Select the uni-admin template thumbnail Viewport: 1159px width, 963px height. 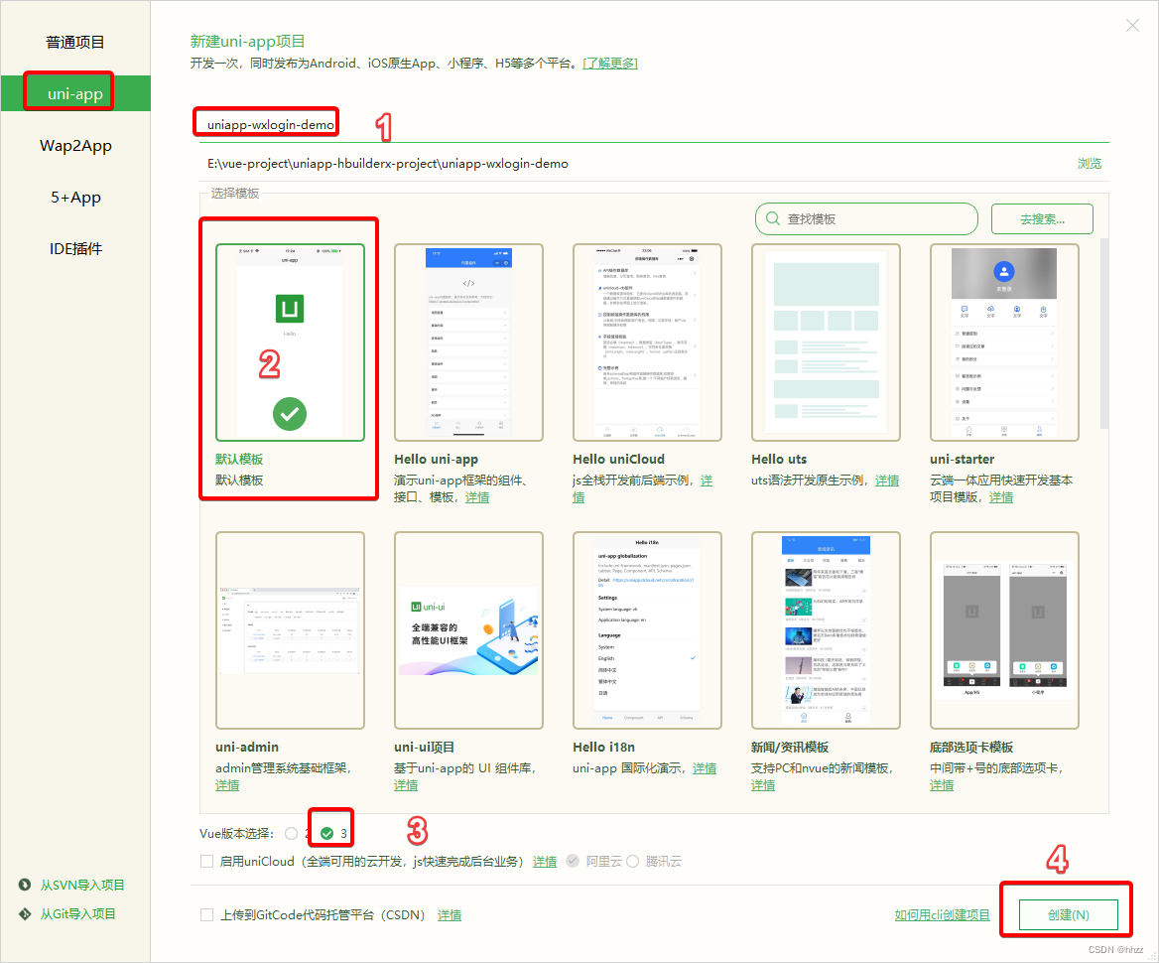(x=289, y=630)
